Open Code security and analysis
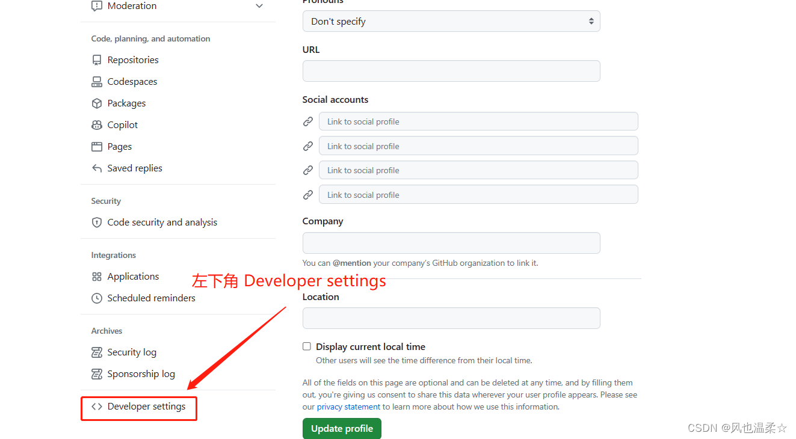The height and width of the screenshot is (439, 796). pos(162,223)
